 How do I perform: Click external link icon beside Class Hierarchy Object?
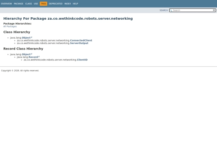coord(31,37)
